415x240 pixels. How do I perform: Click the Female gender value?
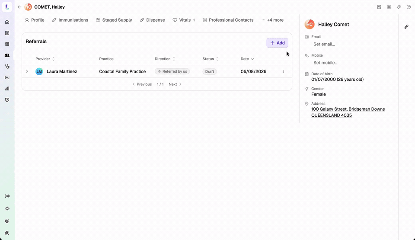(319, 94)
